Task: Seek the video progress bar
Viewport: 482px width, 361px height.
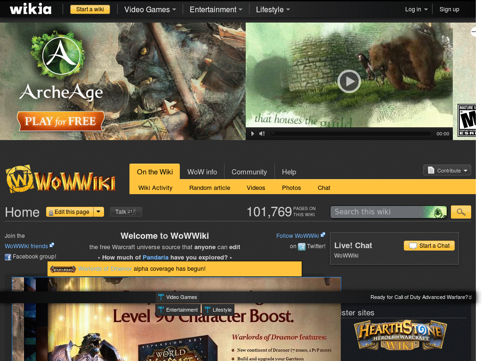Action: click(x=350, y=133)
